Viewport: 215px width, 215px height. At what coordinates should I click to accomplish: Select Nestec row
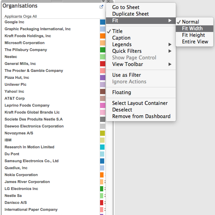[11, 57]
